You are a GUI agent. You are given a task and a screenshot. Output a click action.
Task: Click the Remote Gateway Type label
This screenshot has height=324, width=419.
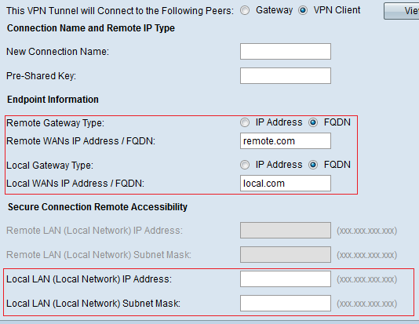(55, 123)
